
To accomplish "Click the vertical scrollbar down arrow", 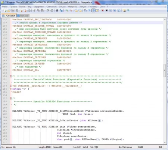I will pyautogui.click(x=165, y=142).
